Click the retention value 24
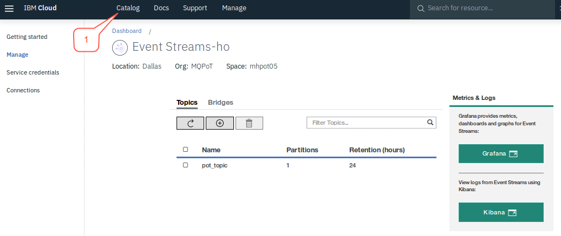The height and width of the screenshot is (236, 561). tap(353, 165)
